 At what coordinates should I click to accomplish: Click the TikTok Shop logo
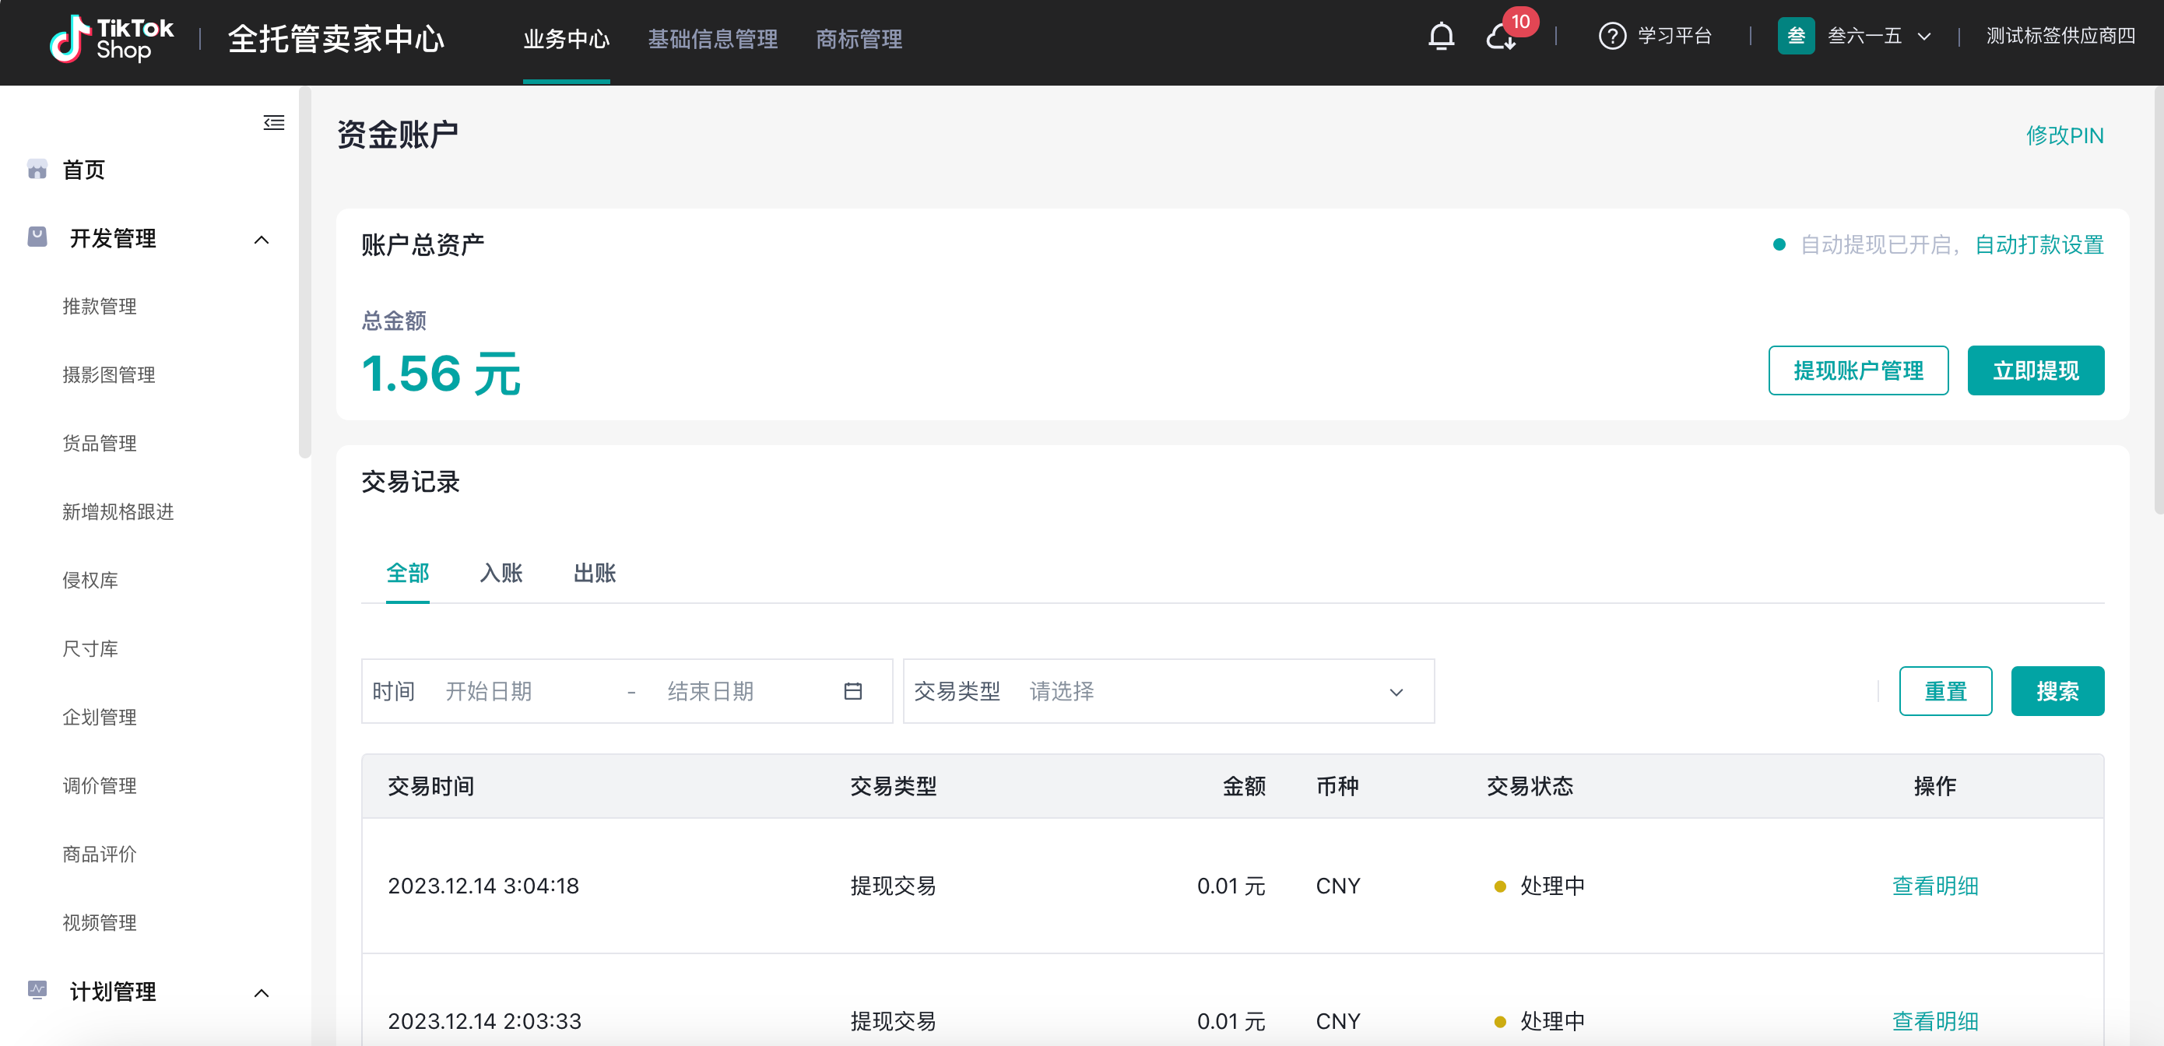(x=111, y=39)
